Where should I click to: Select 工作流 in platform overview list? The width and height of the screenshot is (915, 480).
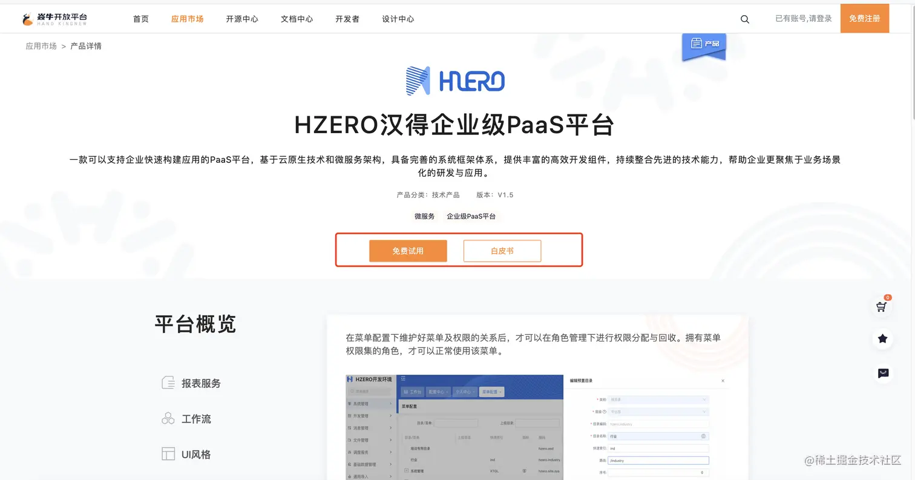[x=196, y=418]
